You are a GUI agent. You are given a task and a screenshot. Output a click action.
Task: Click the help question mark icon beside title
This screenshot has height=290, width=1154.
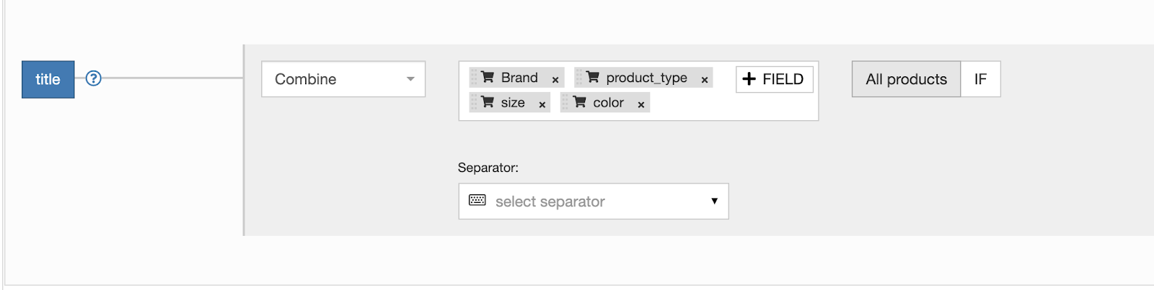click(93, 78)
